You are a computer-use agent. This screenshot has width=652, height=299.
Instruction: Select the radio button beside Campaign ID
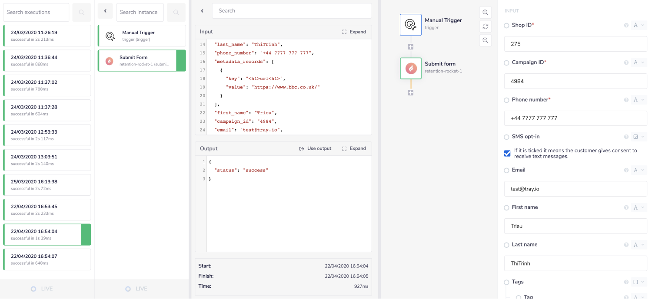[506, 62]
